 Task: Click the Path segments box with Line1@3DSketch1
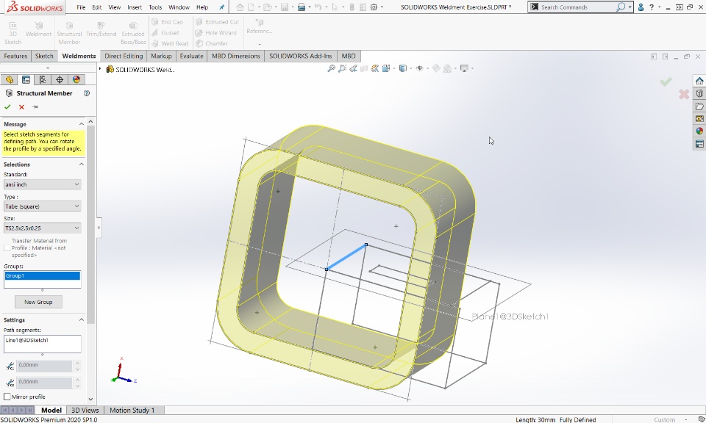click(43, 344)
